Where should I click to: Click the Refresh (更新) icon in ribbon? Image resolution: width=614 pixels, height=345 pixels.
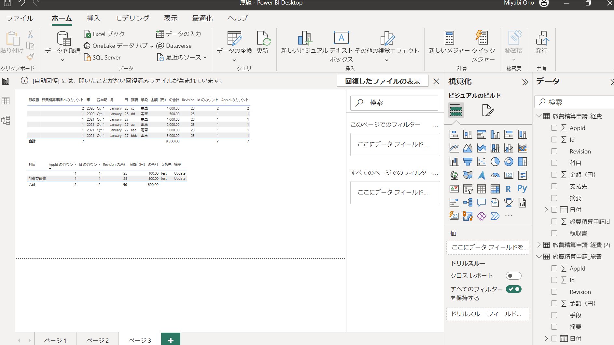(263, 43)
